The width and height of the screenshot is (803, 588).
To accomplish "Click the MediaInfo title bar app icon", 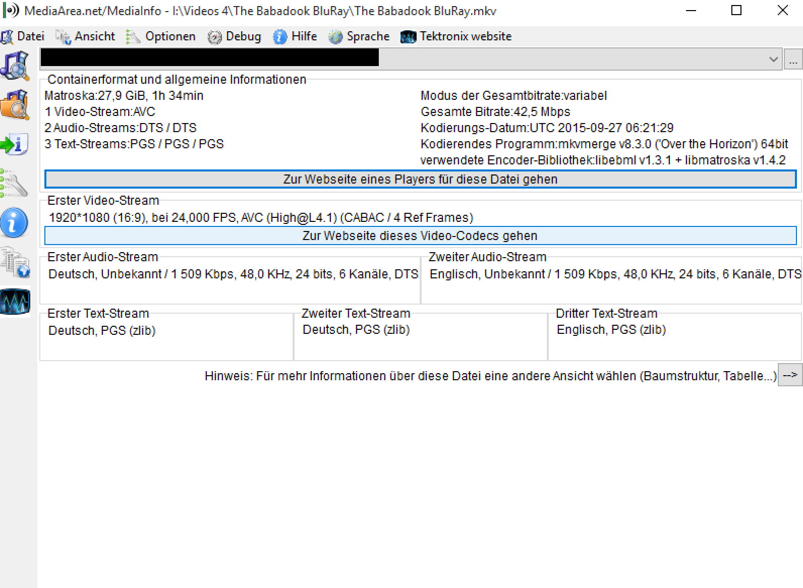I will pos(11,11).
